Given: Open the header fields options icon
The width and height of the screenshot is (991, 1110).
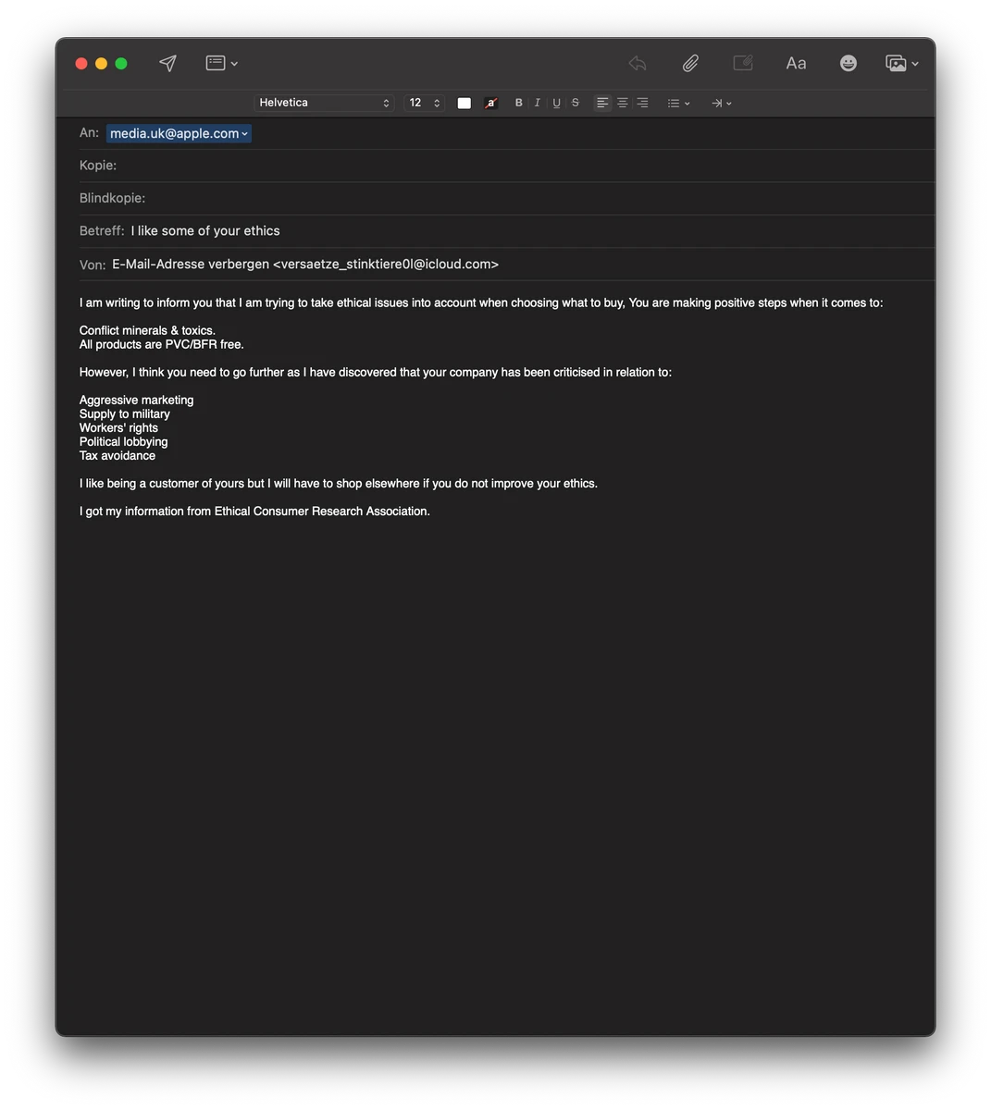Looking at the screenshot, I should point(221,63).
